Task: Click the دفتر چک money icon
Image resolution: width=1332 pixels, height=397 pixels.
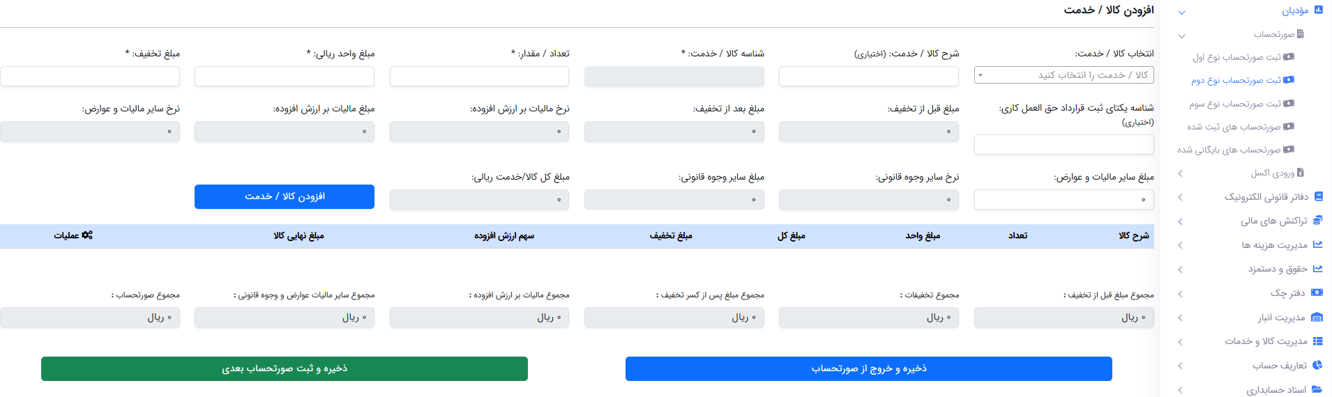Action: pyautogui.click(x=1317, y=293)
